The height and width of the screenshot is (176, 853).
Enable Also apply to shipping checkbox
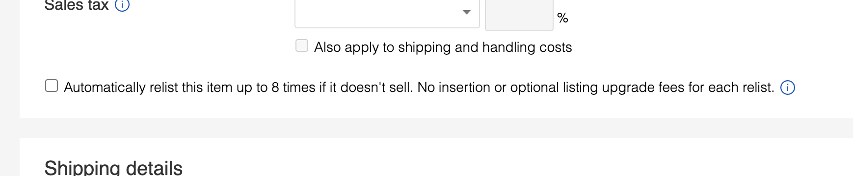click(x=302, y=46)
